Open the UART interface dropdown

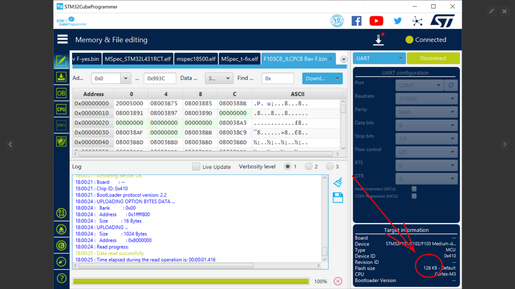pos(379,58)
